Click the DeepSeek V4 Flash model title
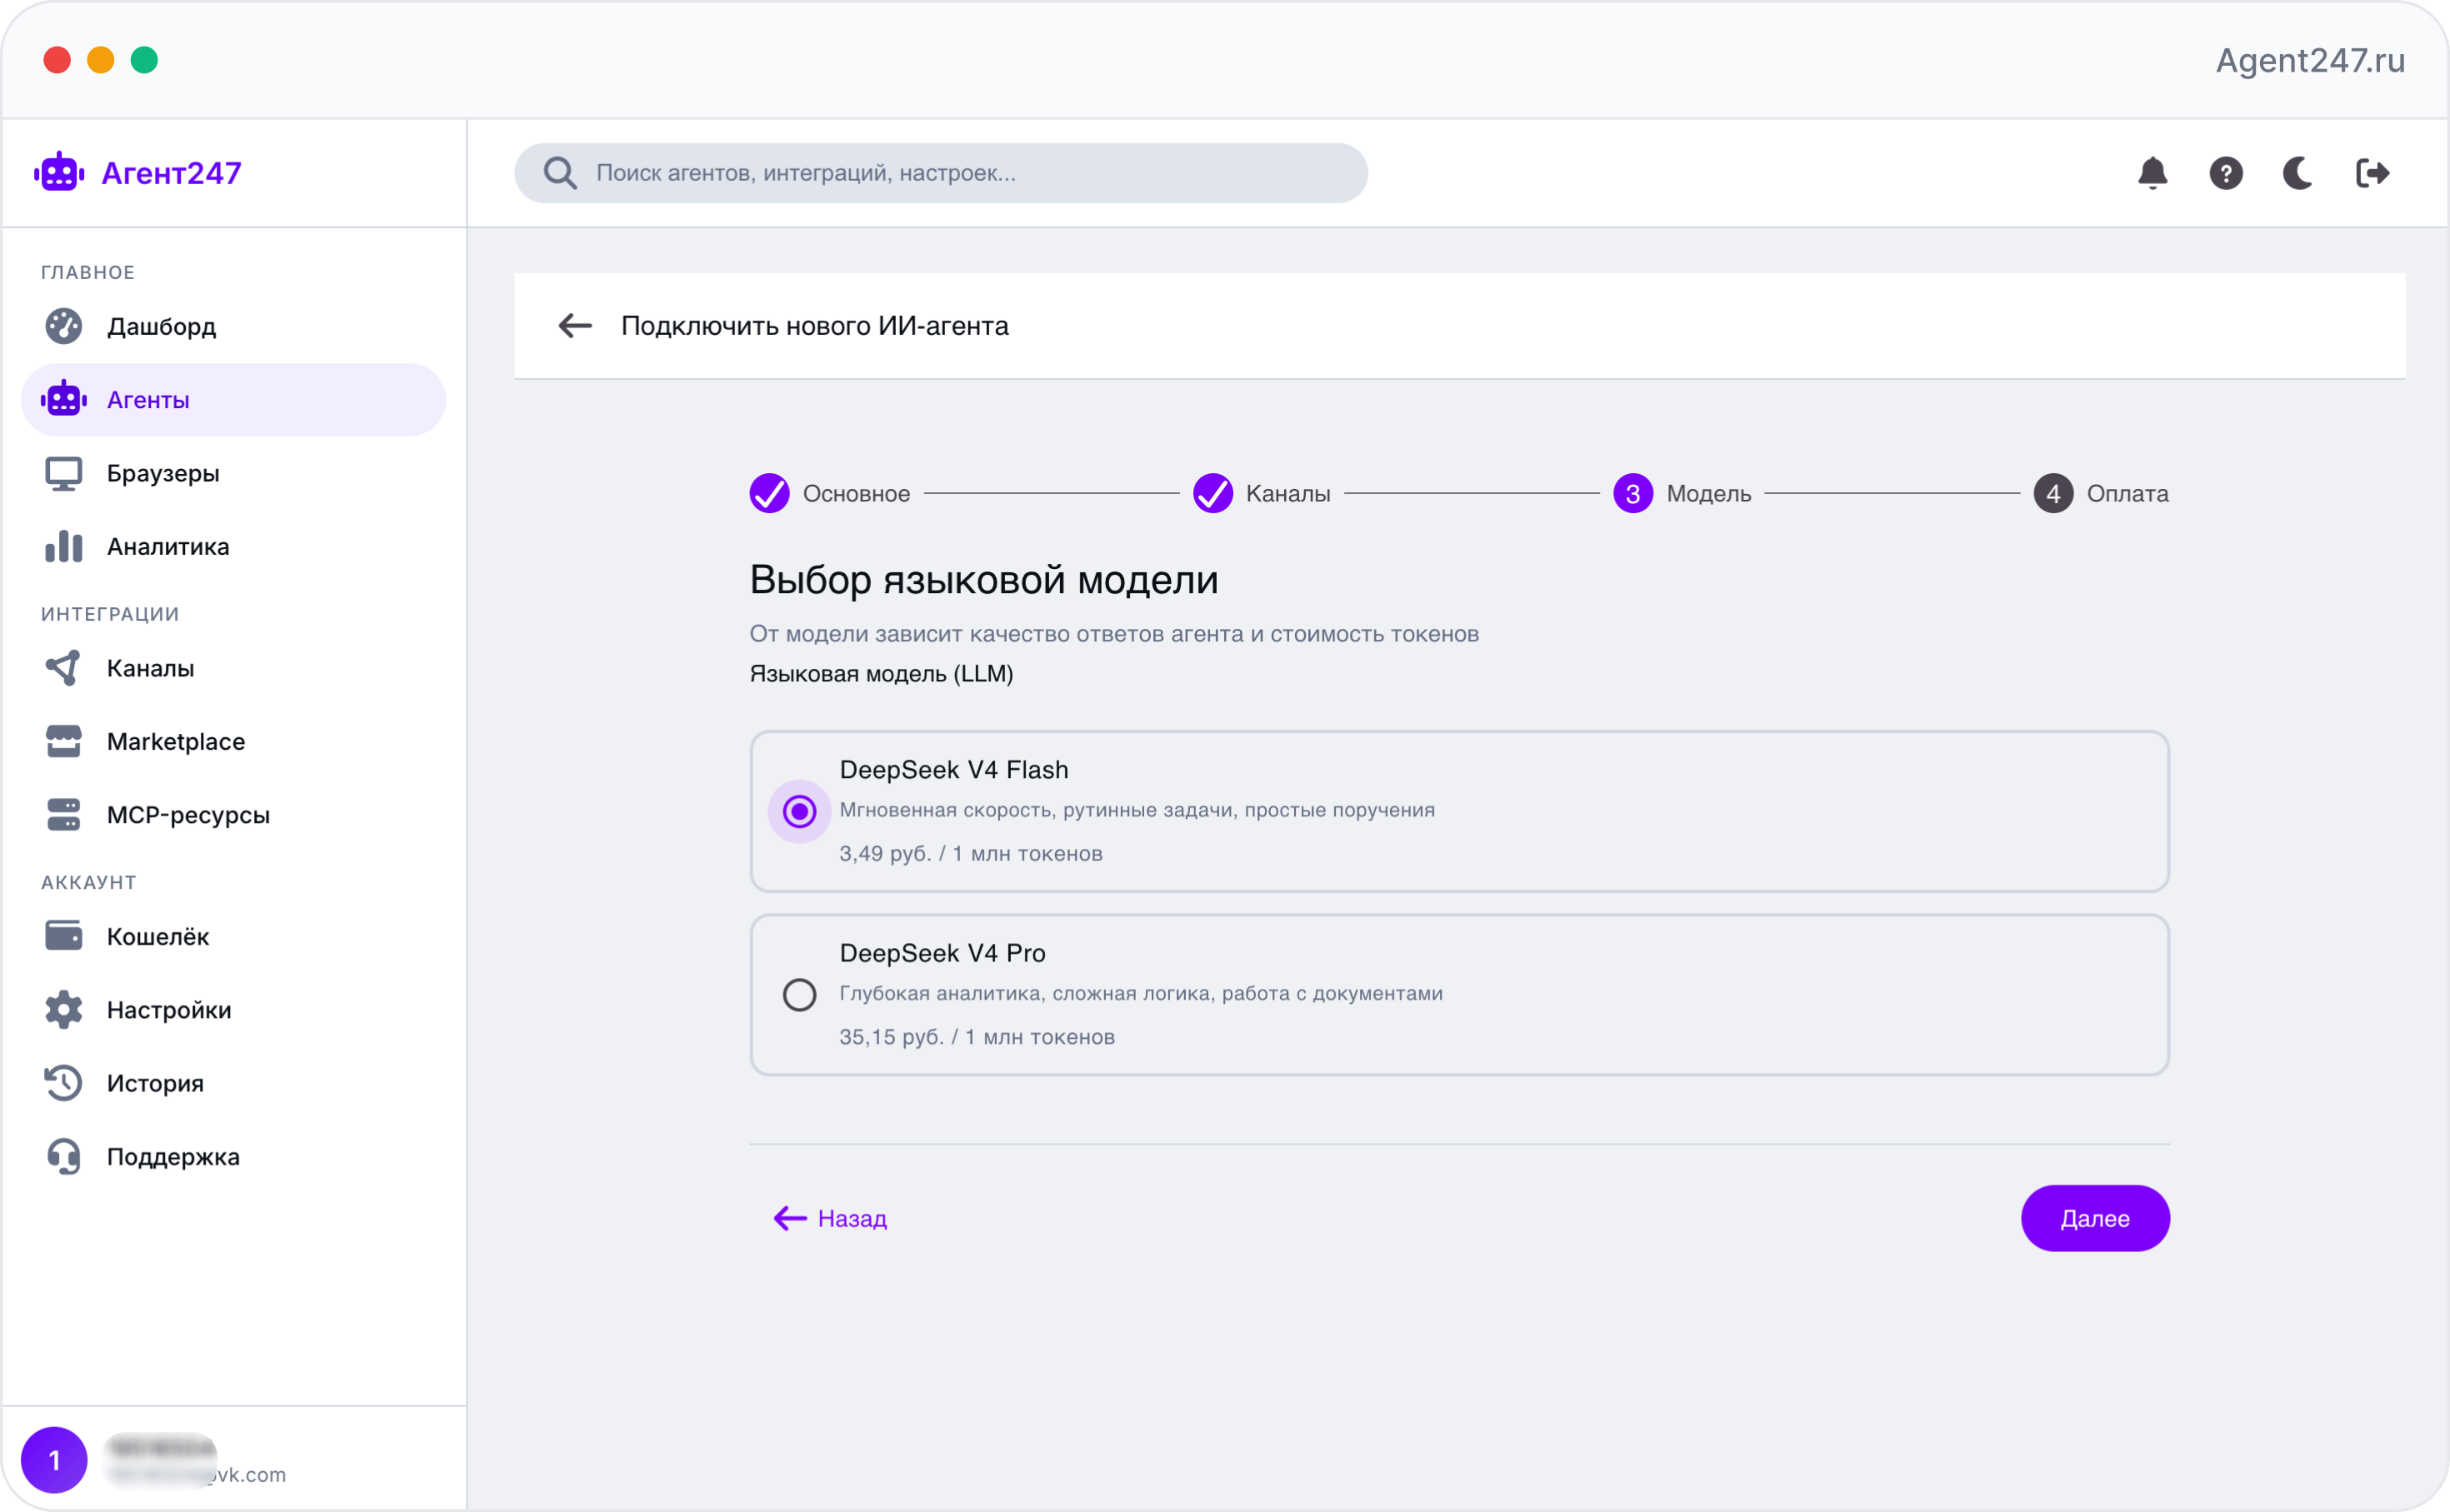This screenshot has height=1512, width=2450. click(x=953, y=769)
